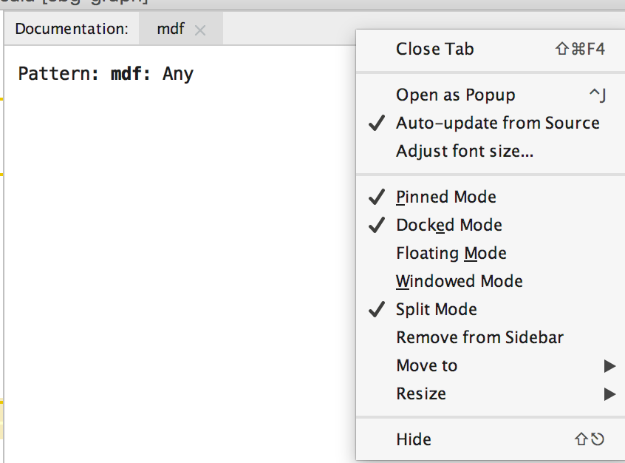
Task: Click Remove from Sidebar
Action: pyautogui.click(x=479, y=338)
